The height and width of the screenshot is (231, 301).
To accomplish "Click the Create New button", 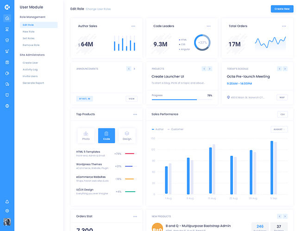I will pyautogui.click(x=282, y=9).
